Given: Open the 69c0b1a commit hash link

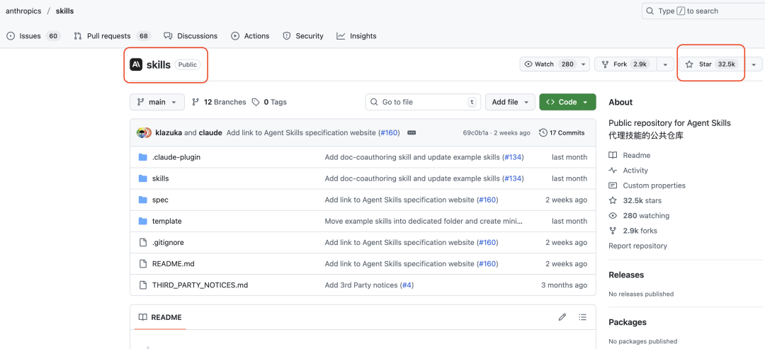Looking at the screenshot, I should pyautogui.click(x=476, y=132).
